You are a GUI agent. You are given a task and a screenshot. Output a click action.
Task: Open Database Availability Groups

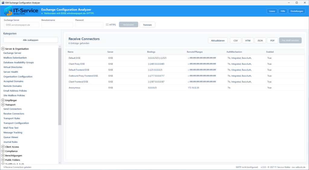[x=18, y=62]
